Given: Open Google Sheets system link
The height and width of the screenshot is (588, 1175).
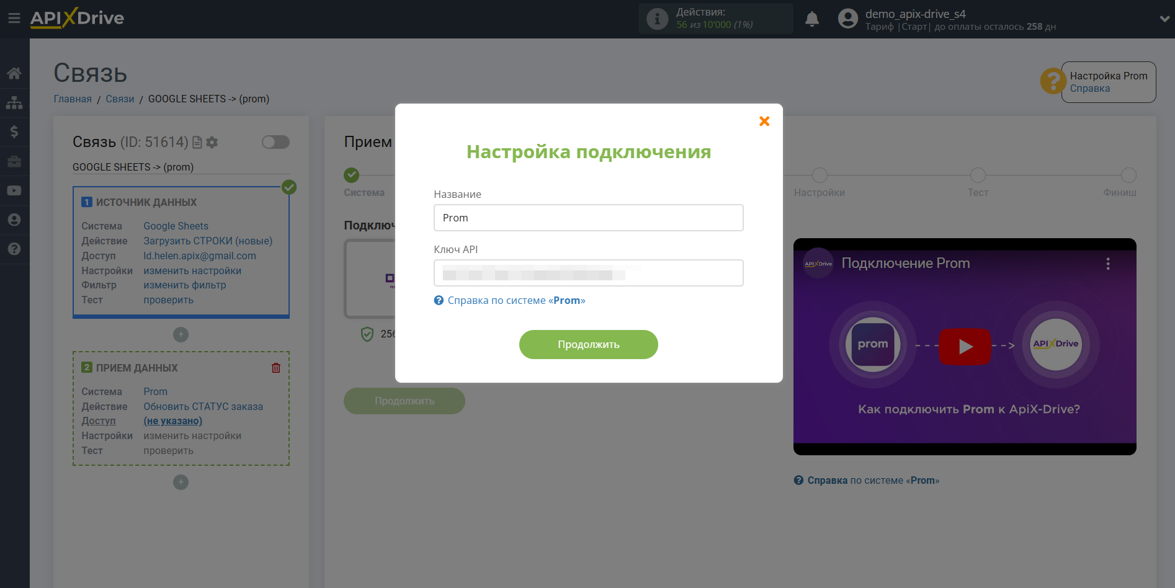Looking at the screenshot, I should click(x=176, y=226).
